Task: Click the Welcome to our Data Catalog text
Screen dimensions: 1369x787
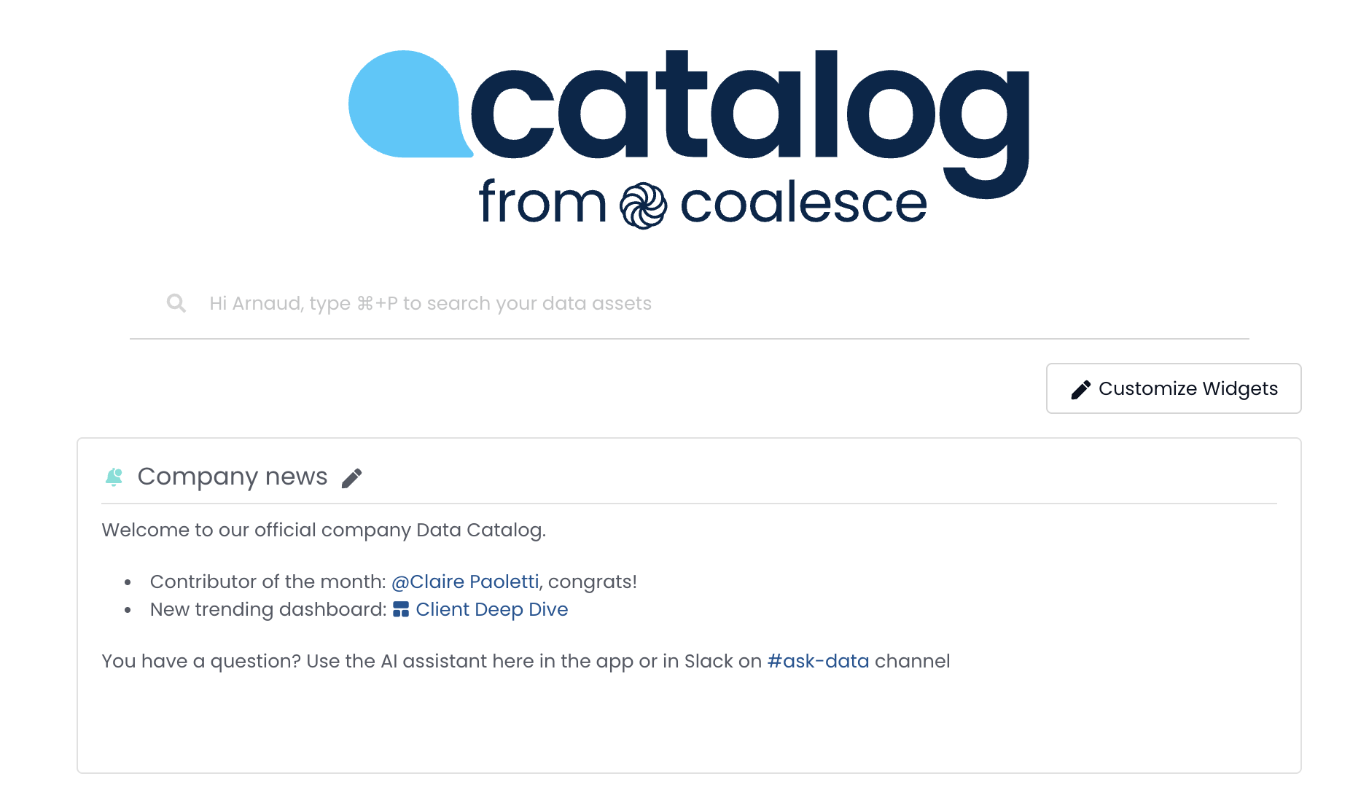Action: [x=324, y=530]
